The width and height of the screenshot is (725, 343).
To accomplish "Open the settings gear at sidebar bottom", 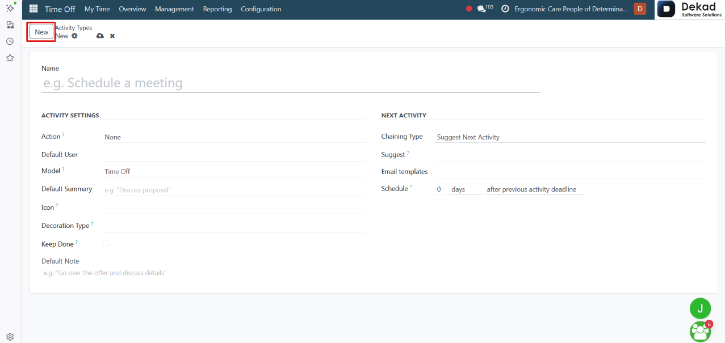I will tap(10, 336).
